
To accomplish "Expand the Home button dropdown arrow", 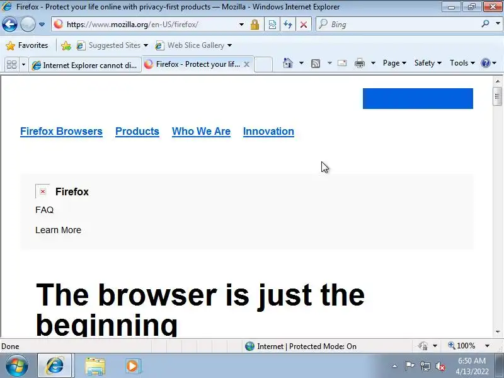I will (301, 63).
